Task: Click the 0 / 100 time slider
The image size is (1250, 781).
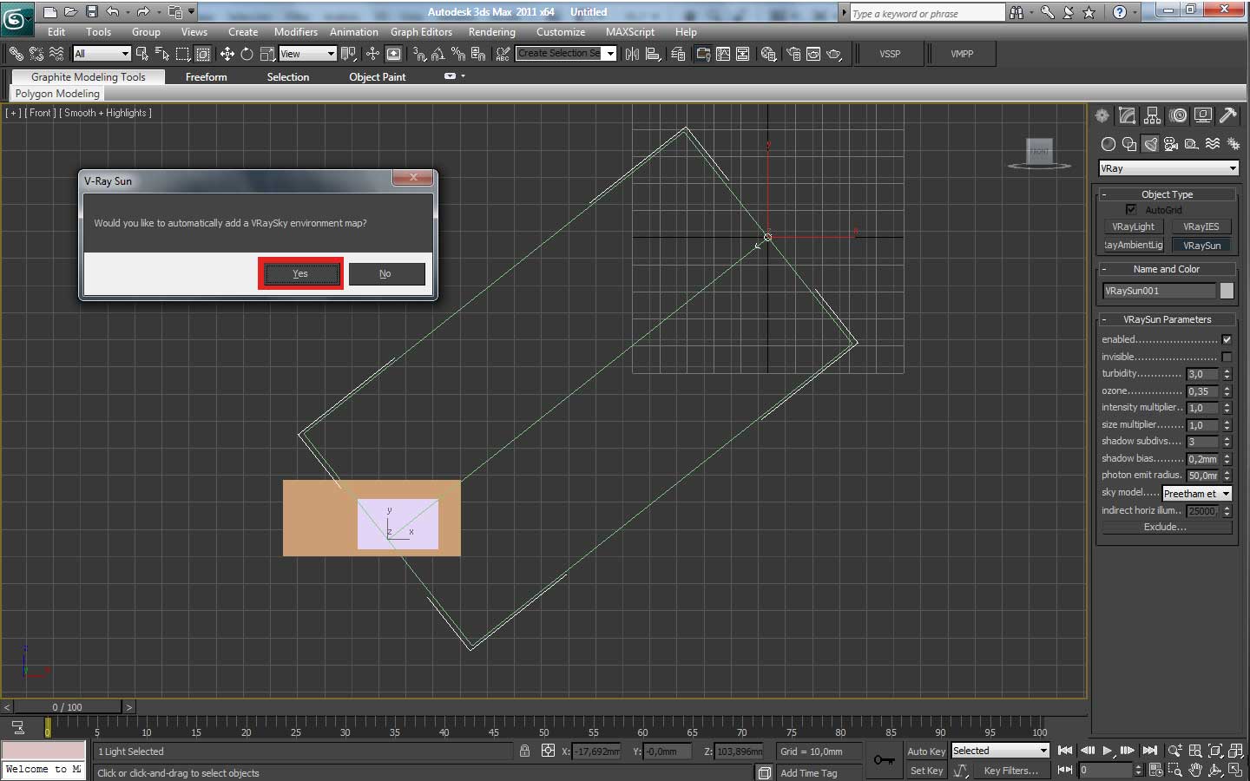Action: point(68,707)
